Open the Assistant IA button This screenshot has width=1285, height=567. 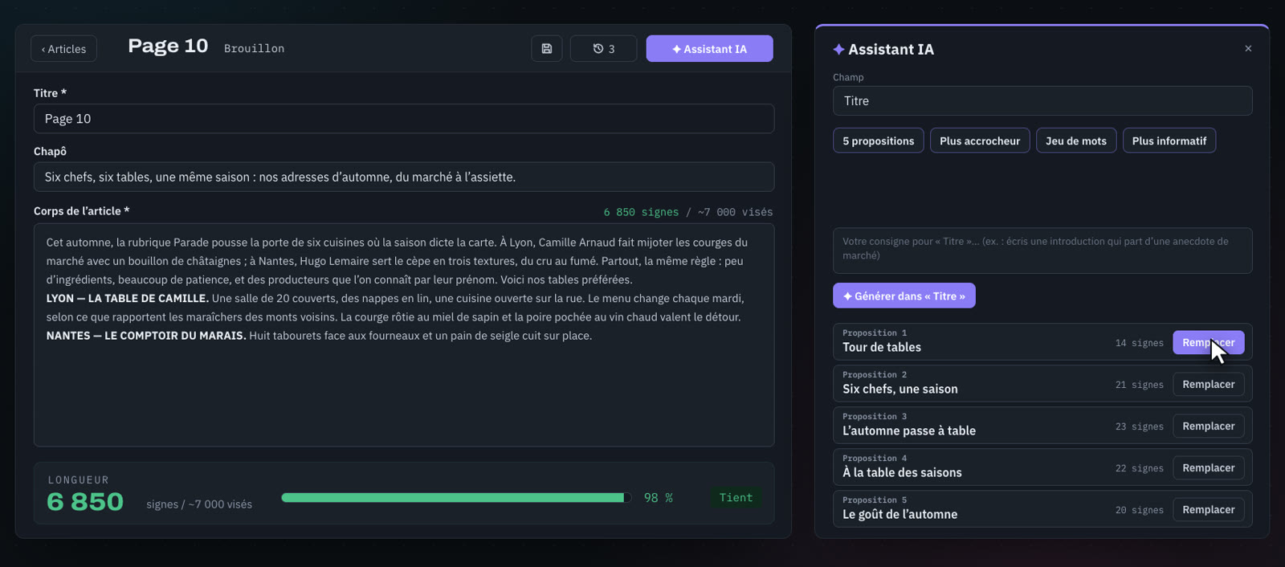709,48
